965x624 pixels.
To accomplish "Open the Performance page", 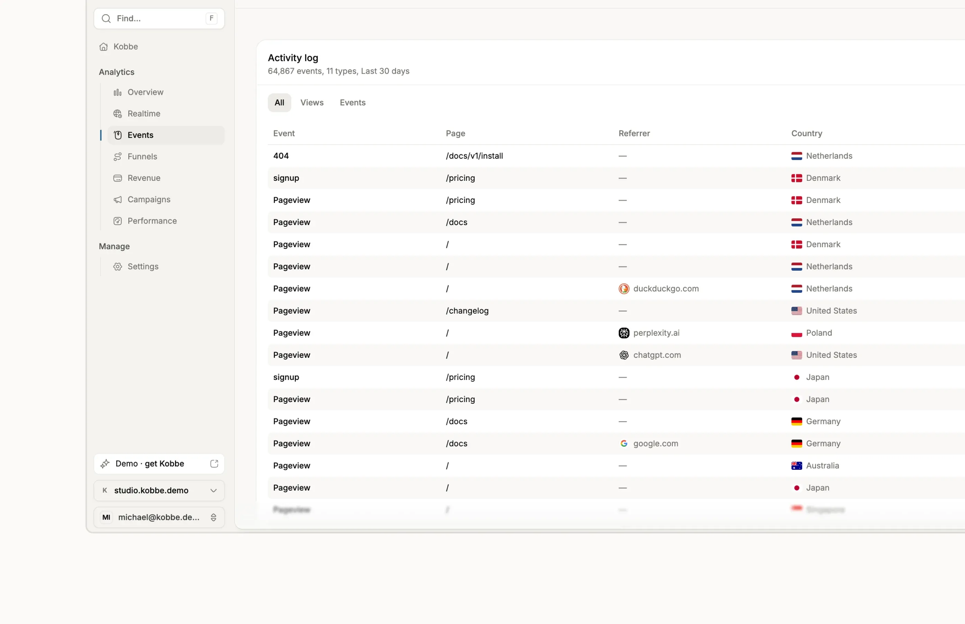I will point(166,221).
